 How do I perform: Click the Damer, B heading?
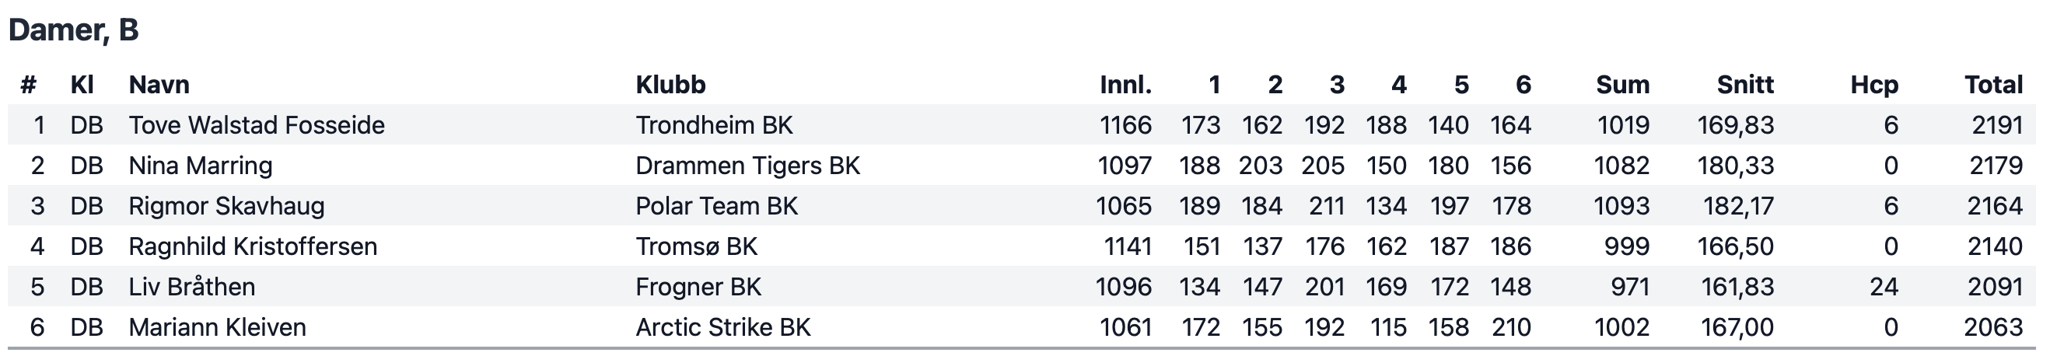[73, 30]
